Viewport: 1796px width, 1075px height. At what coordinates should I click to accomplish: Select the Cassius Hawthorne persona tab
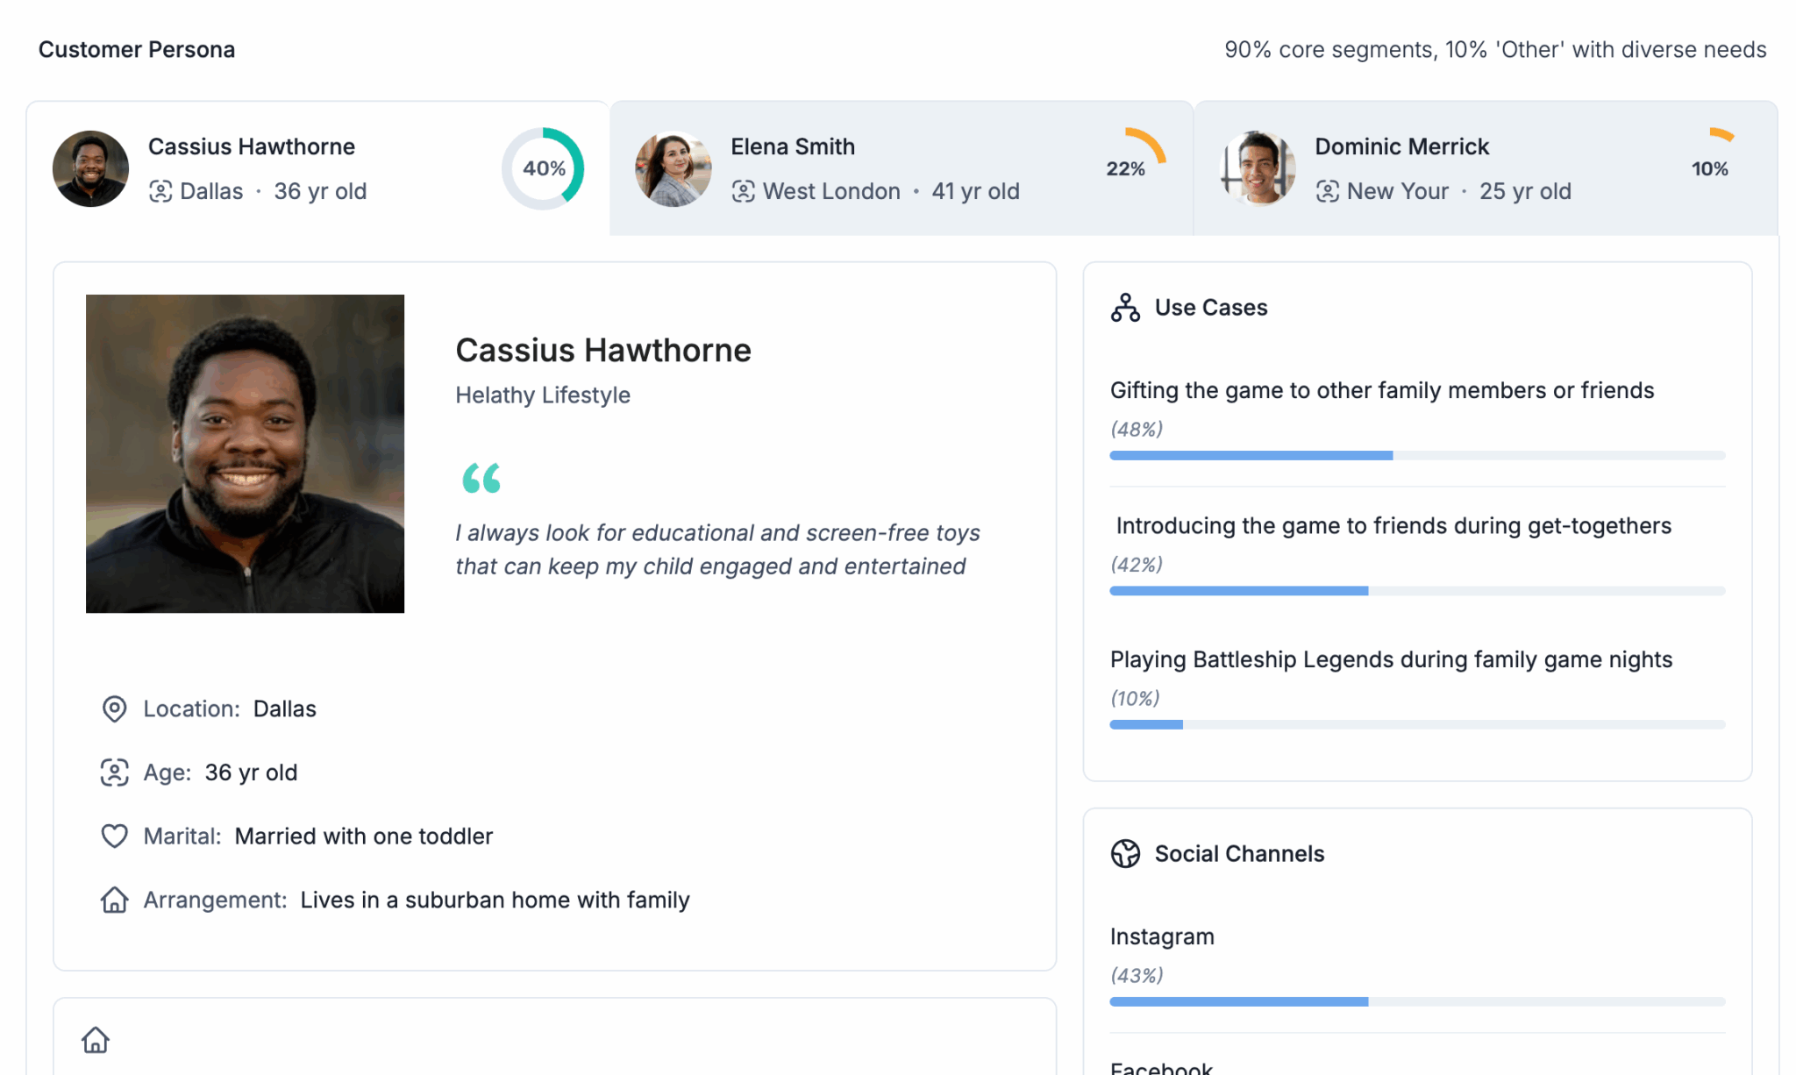coord(317,168)
